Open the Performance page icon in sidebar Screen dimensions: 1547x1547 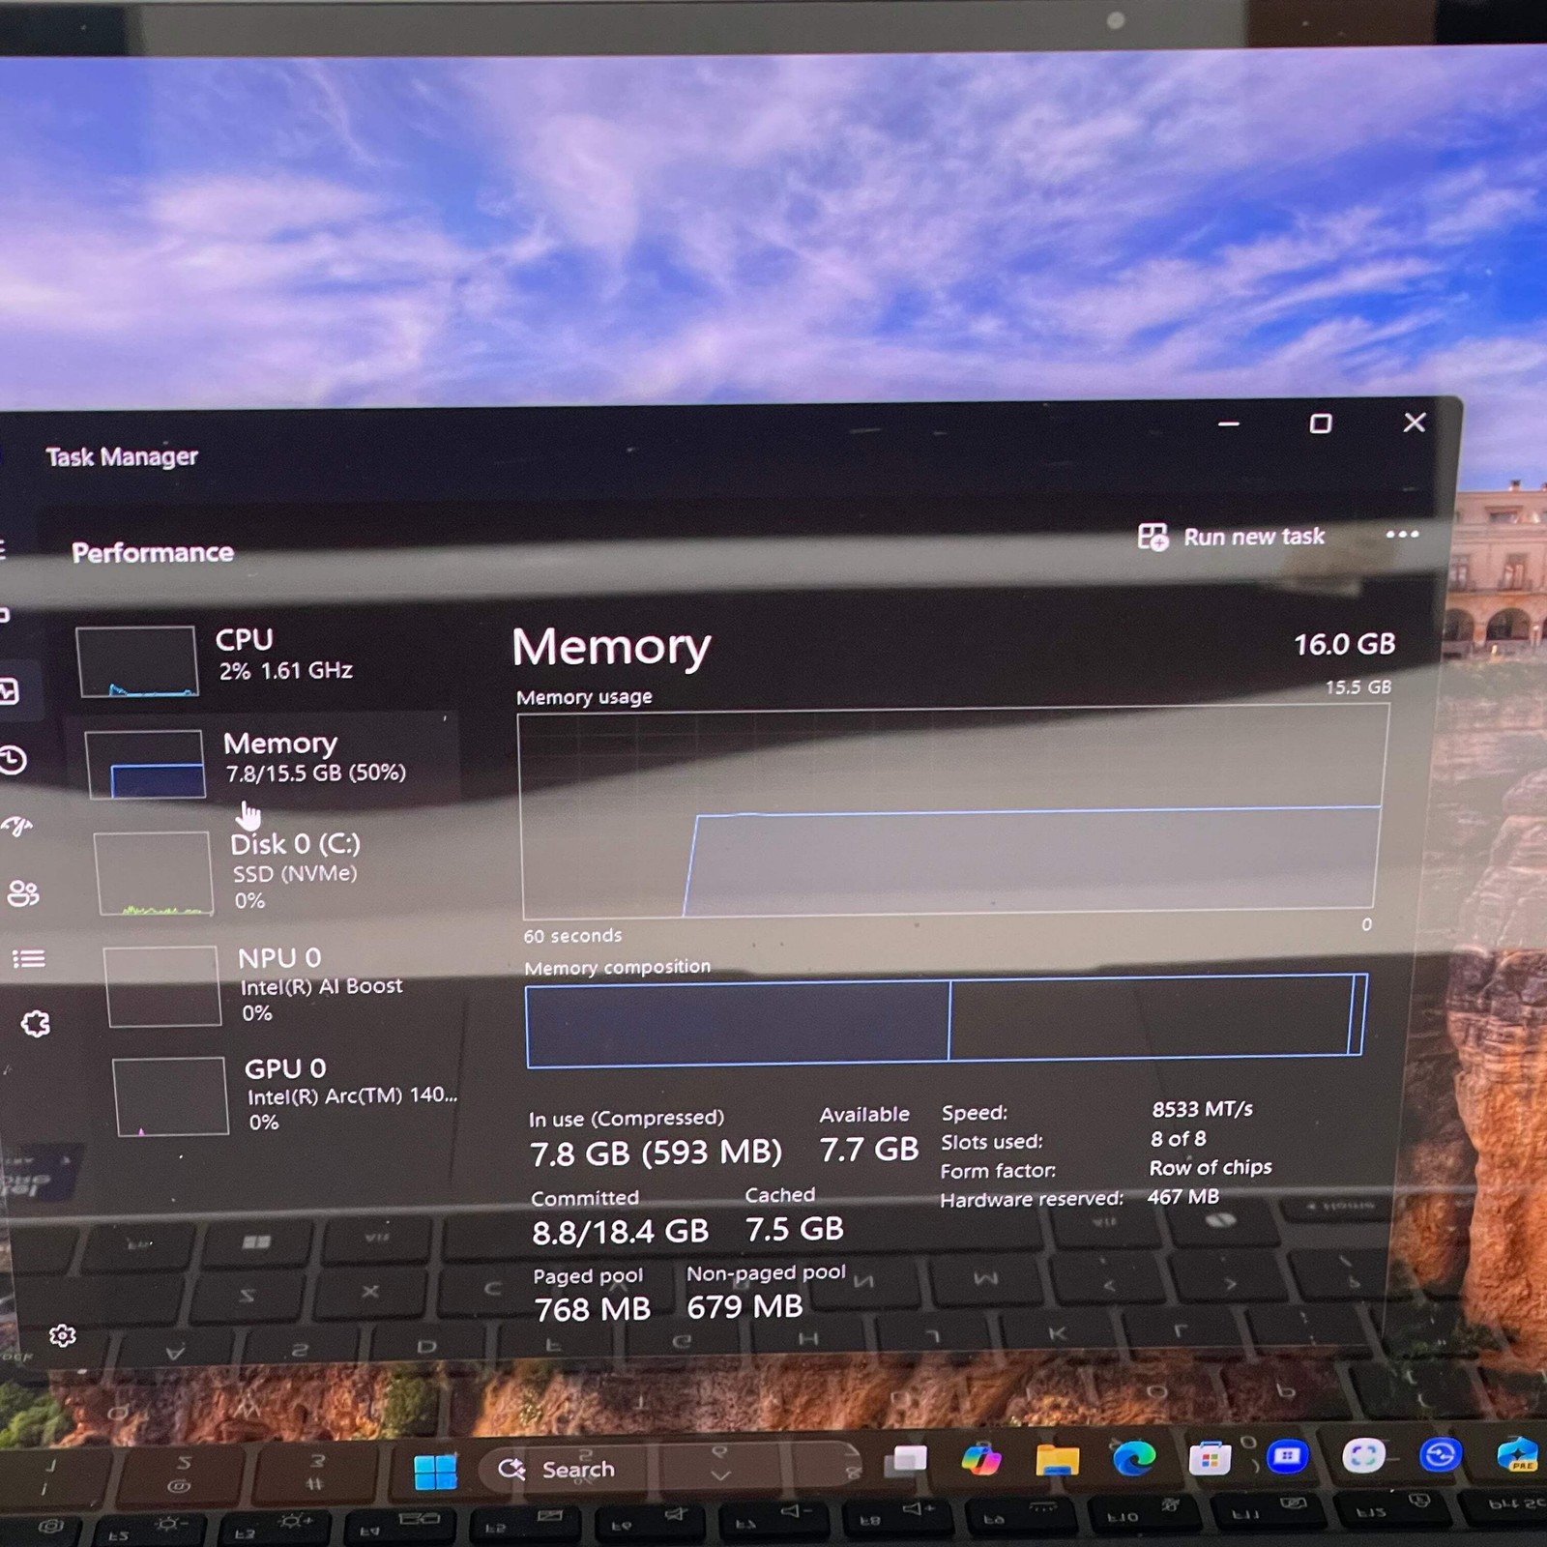point(10,691)
